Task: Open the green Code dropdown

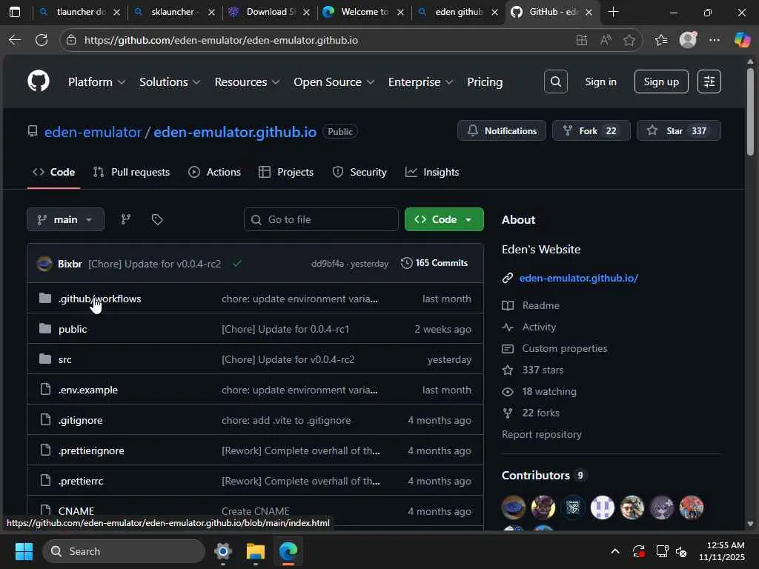Action: click(444, 219)
